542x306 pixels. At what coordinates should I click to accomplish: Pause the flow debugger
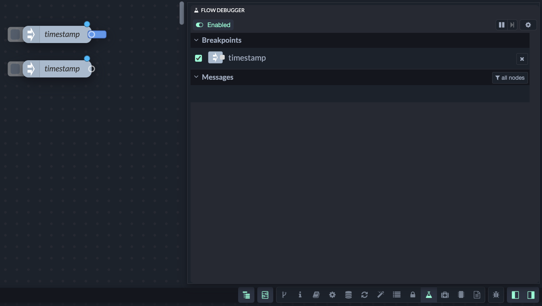[501, 25]
